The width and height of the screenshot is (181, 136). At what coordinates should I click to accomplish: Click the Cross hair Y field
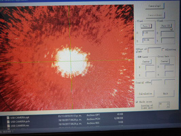click(x=169, y=73)
